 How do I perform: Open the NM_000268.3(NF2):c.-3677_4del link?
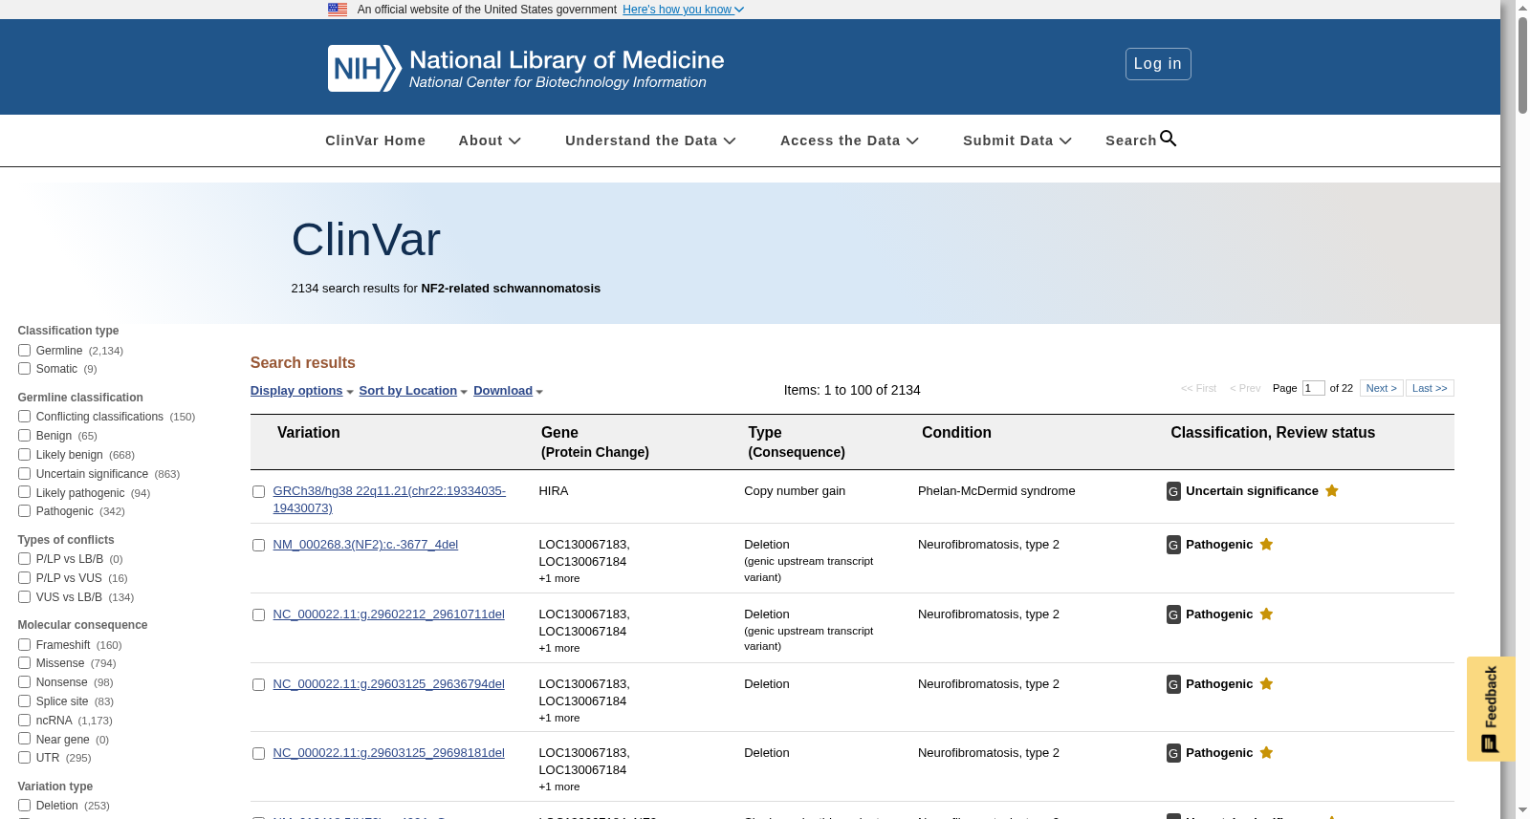click(365, 545)
